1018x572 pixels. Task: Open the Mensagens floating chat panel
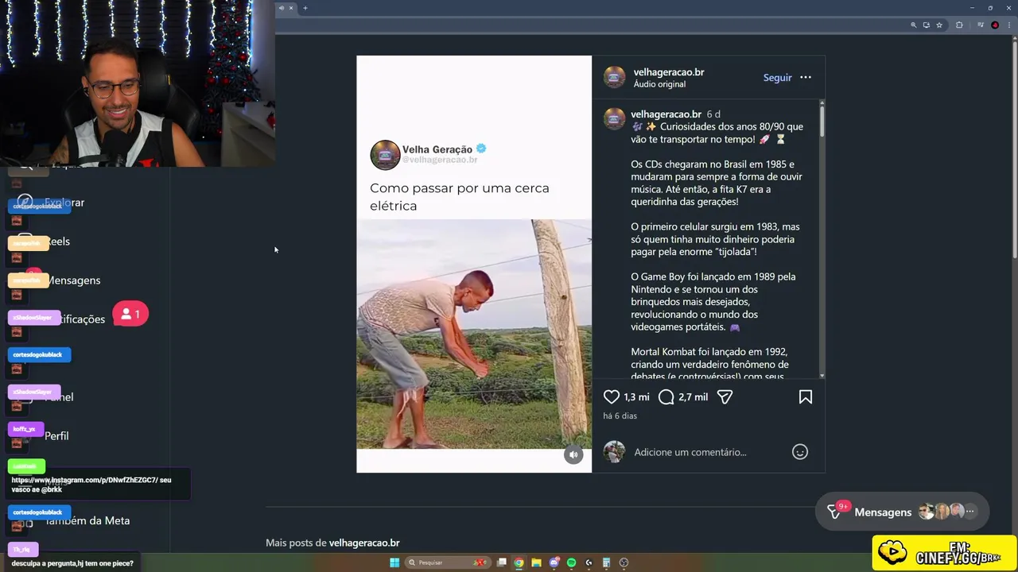click(902, 512)
